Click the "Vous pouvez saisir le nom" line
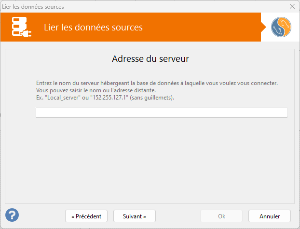Viewport: 300px width, 229px height. point(96,90)
